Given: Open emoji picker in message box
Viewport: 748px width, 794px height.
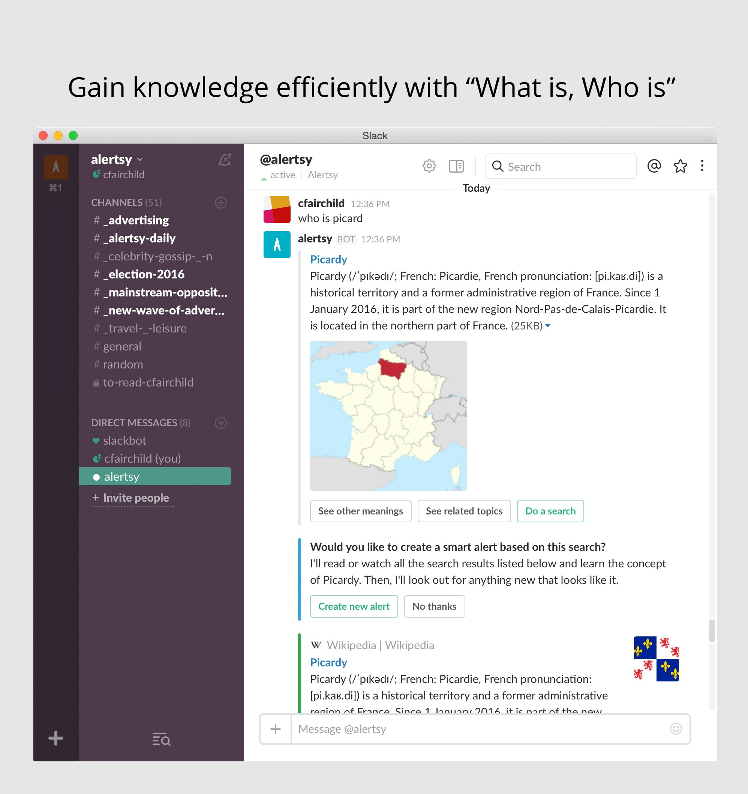Looking at the screenshot, I should point(675,729).
